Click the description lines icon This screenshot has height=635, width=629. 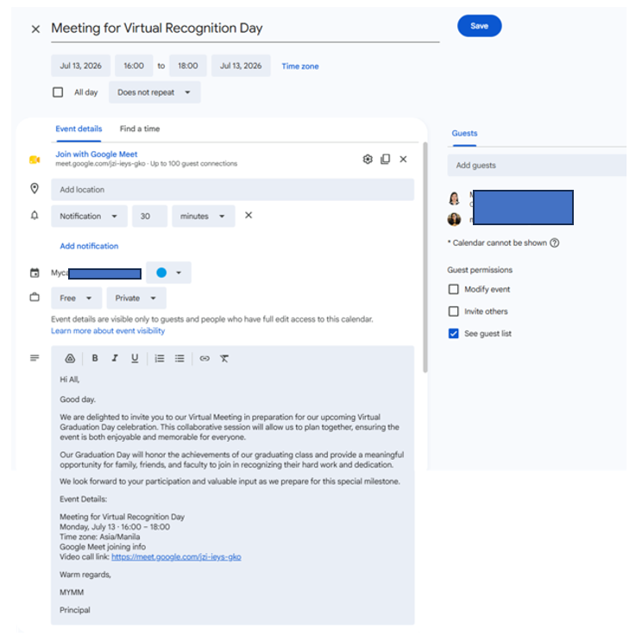point(35,358)
